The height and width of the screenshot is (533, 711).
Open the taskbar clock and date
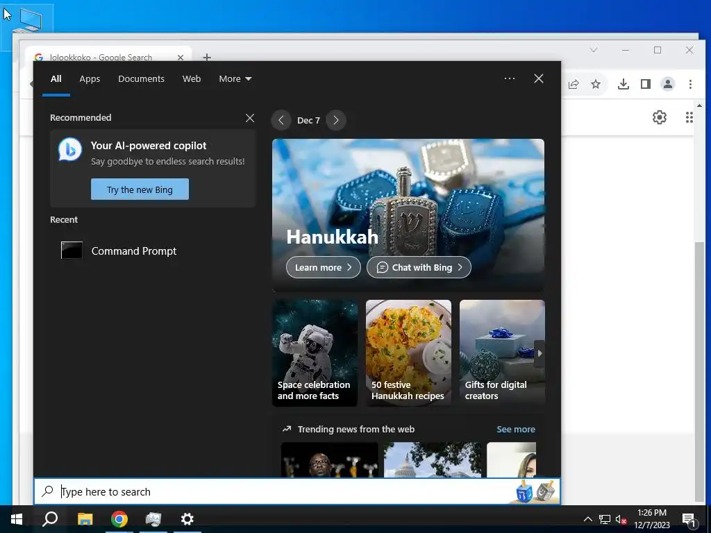coord(652,519)
